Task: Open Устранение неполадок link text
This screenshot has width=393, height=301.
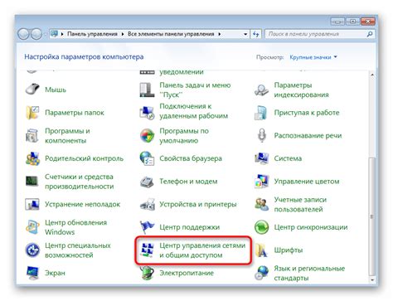Action: point(82,204)
